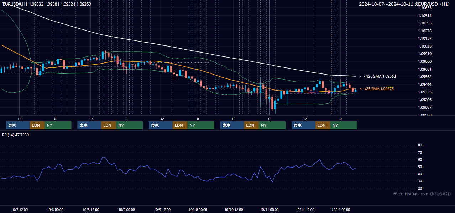Click the RSI(14) 47.7239 indicator label
The height and width of the screenshot is (213, 455).
(x=16, y=135)
